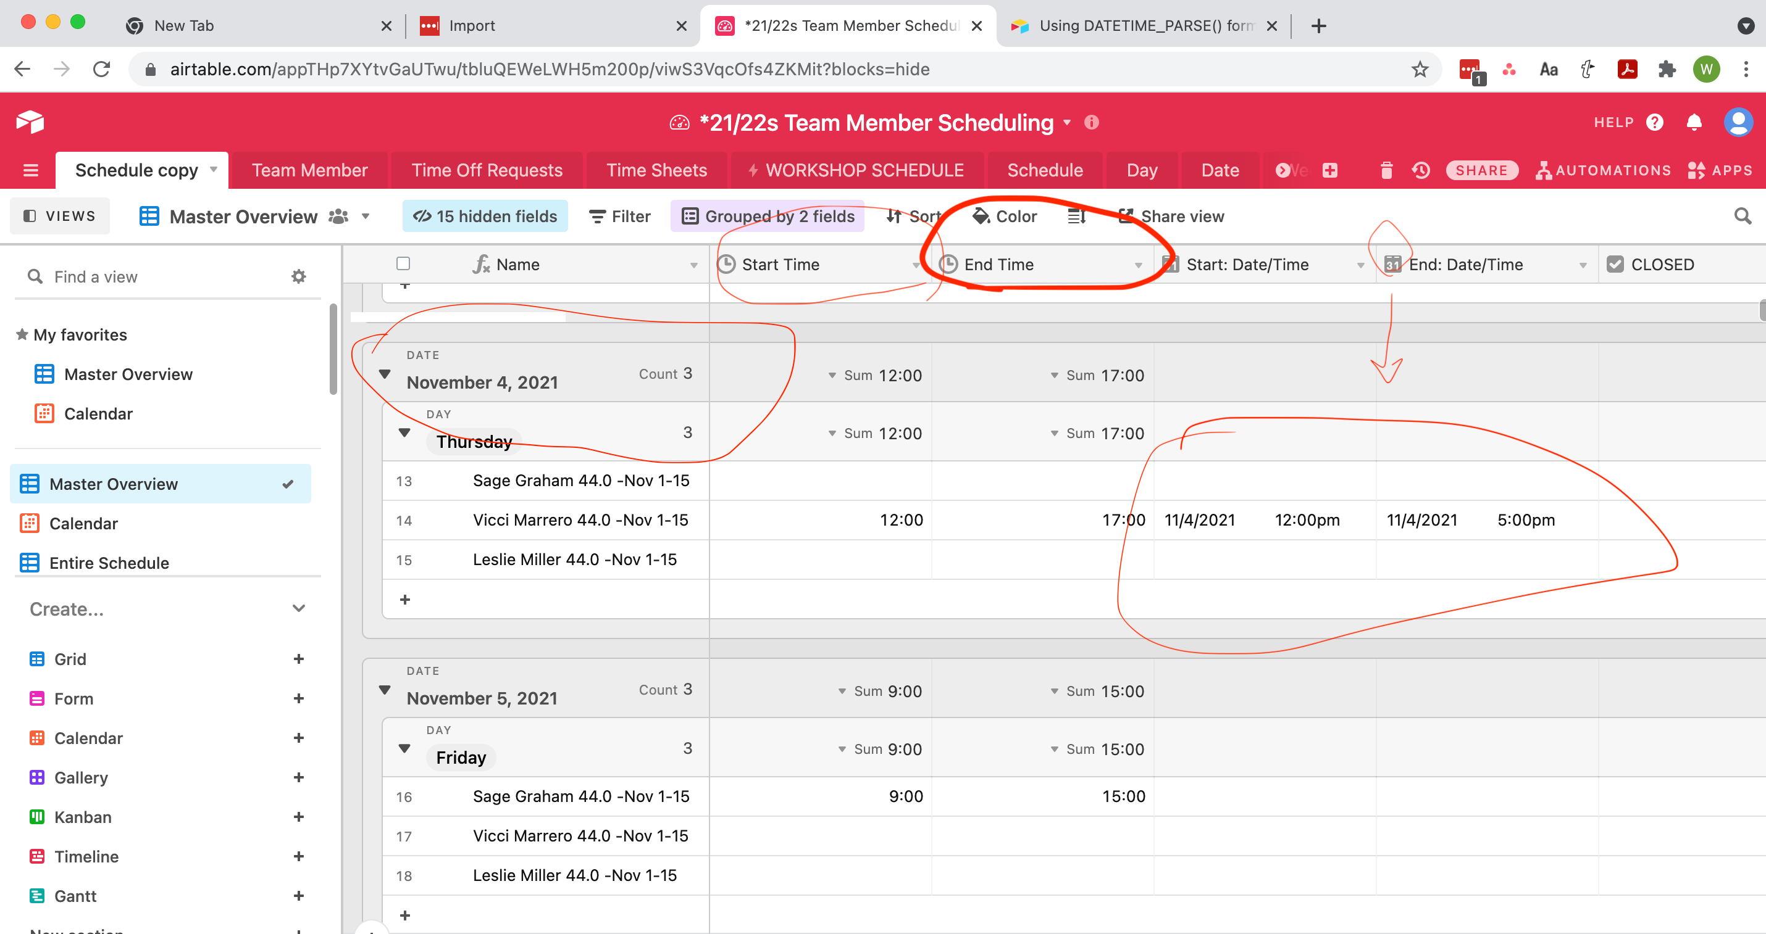1766x934 pixels.
Task: Open Sum dropdown for Nov 4 Start Time
Action: tap(832, 375)
